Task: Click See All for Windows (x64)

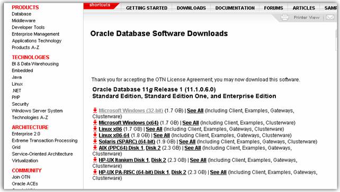Action: pos(190,123)
